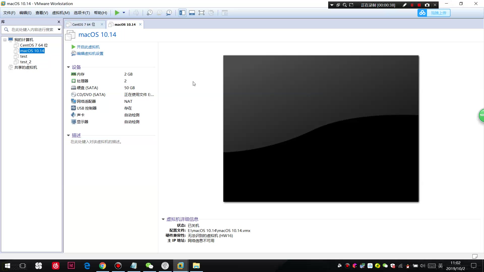Click the recorder zoom magnifier icon
Viewport: 484px width, 272px height.
tap(345, 5)
